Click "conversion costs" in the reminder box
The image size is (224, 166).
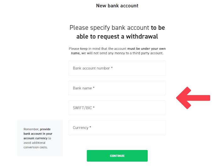pos(36,147)
